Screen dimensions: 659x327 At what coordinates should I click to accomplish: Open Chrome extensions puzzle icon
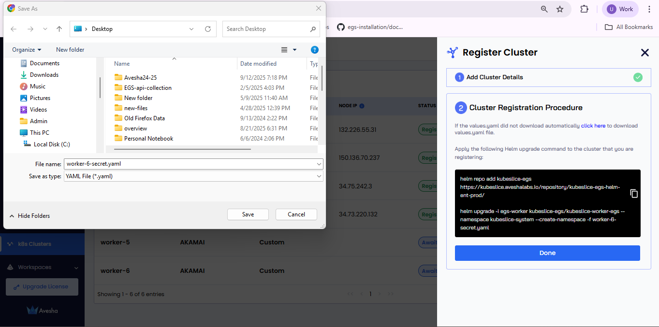[x=584, y=9]
